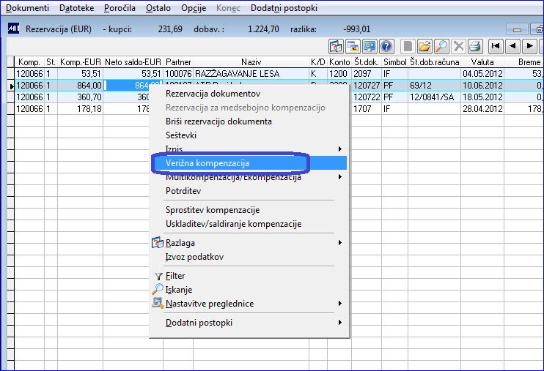Image resolution: width=544 pixels, height=371 pixels.
Task: Click Filter in the context menu
Action: click(175, 276)
